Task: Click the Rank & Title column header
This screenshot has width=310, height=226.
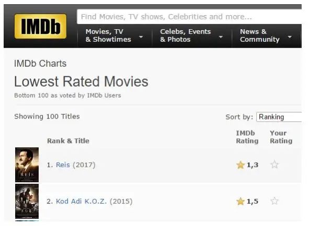Action: (68, 141)
